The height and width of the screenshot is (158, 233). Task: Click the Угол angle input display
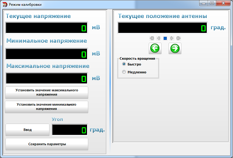pyautogui.click(x=70, y=130)
